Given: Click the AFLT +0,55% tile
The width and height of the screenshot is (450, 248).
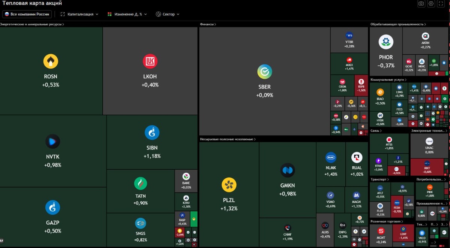Looking at the screenshot, I should pos(380,192).
